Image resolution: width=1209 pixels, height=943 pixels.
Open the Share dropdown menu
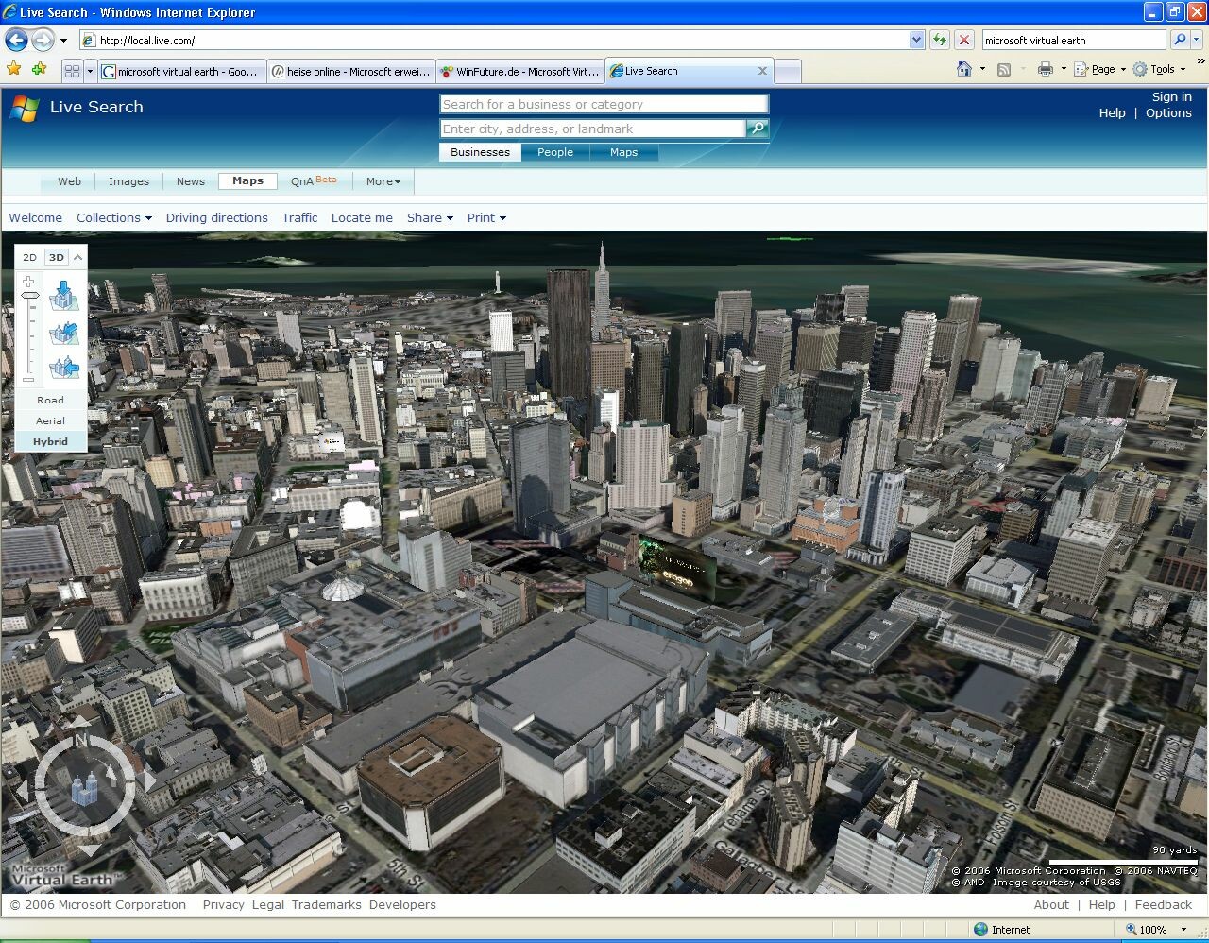tap(430, 217)
